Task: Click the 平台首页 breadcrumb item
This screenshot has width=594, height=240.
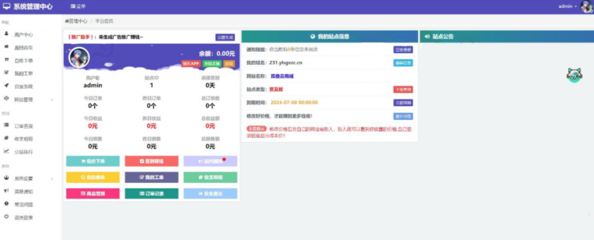Action: point(104,21)
